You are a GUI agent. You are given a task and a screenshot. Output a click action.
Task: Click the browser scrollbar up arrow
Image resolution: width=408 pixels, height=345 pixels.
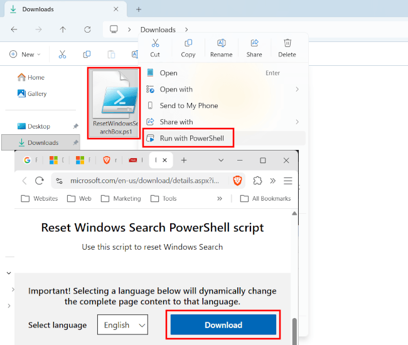(294, 213)
